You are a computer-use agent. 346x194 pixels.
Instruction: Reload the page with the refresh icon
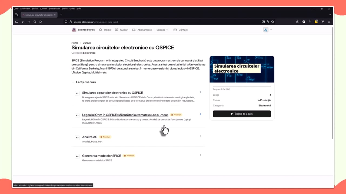coord(35,22)
